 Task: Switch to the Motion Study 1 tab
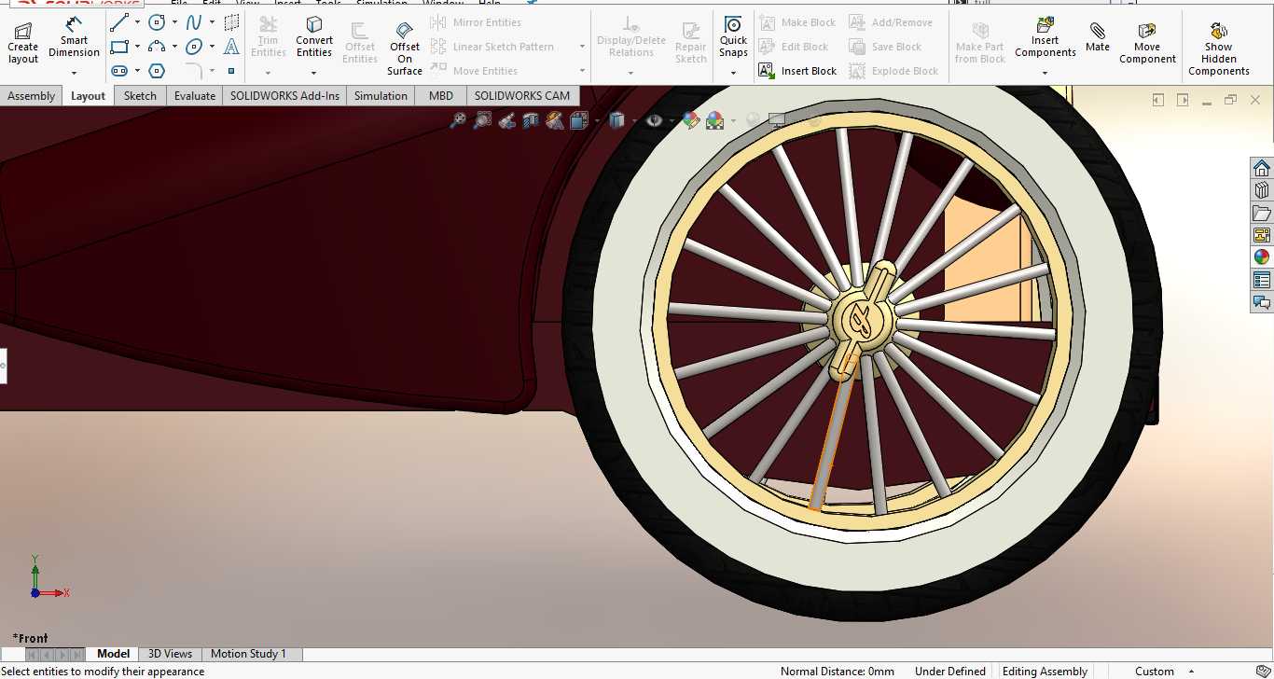248,654
